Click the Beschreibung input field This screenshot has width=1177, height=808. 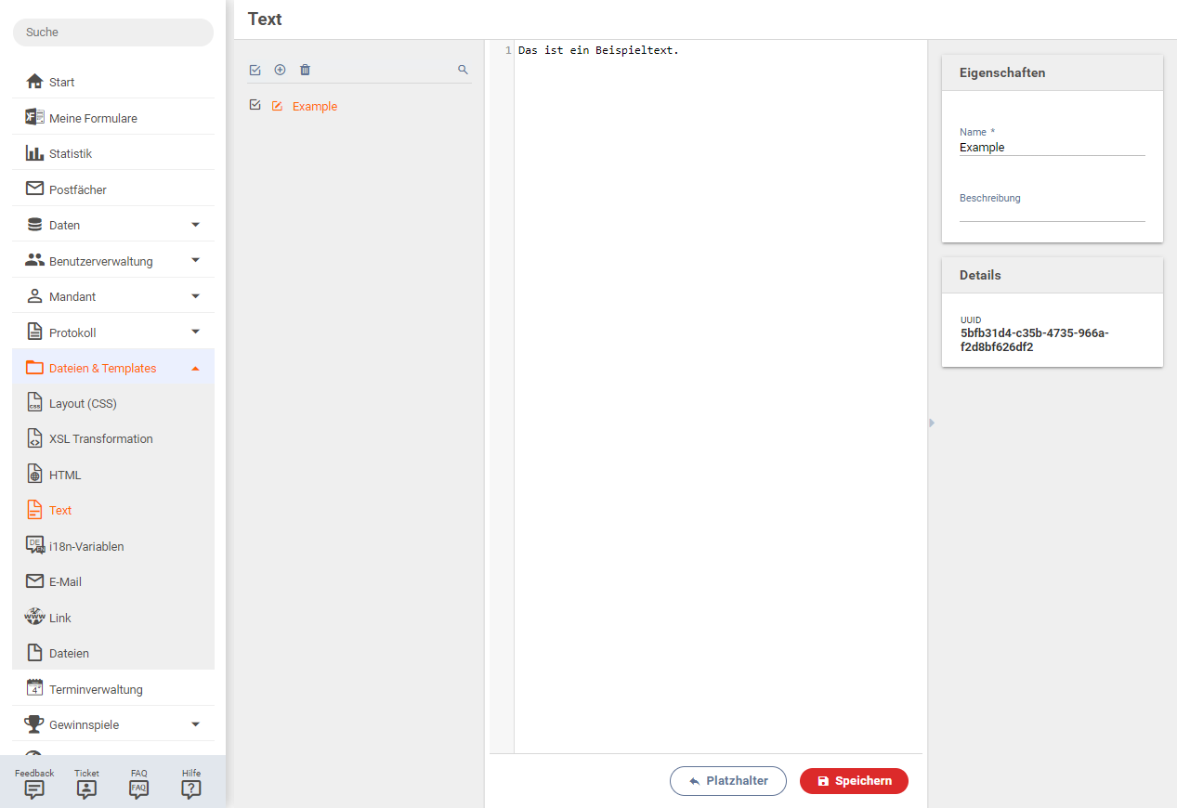pos(1052,213)
